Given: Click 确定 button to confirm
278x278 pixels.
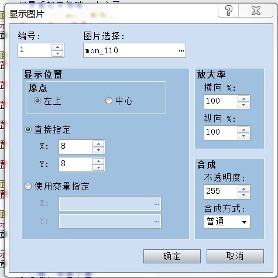Looking at the screenshot, I should 172,256.
